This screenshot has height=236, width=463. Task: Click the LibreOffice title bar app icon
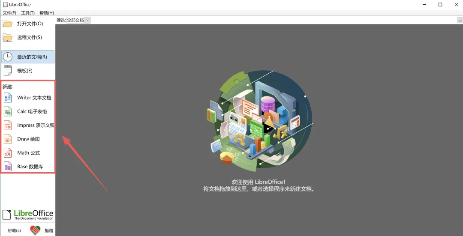tap(5, 4)
